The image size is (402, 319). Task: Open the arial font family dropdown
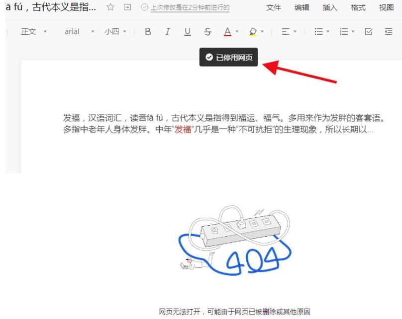click(77, 31)
